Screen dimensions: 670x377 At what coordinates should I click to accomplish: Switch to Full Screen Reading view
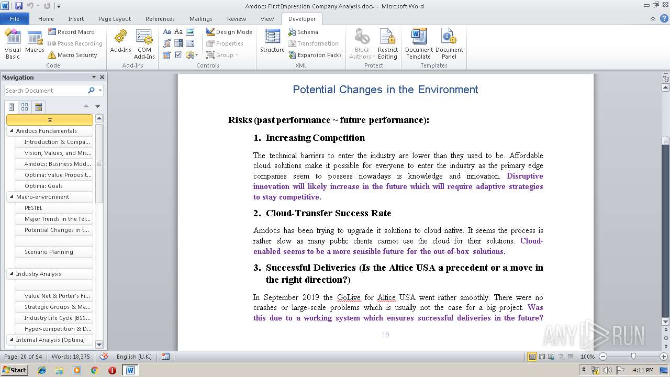tap(542, 357)
